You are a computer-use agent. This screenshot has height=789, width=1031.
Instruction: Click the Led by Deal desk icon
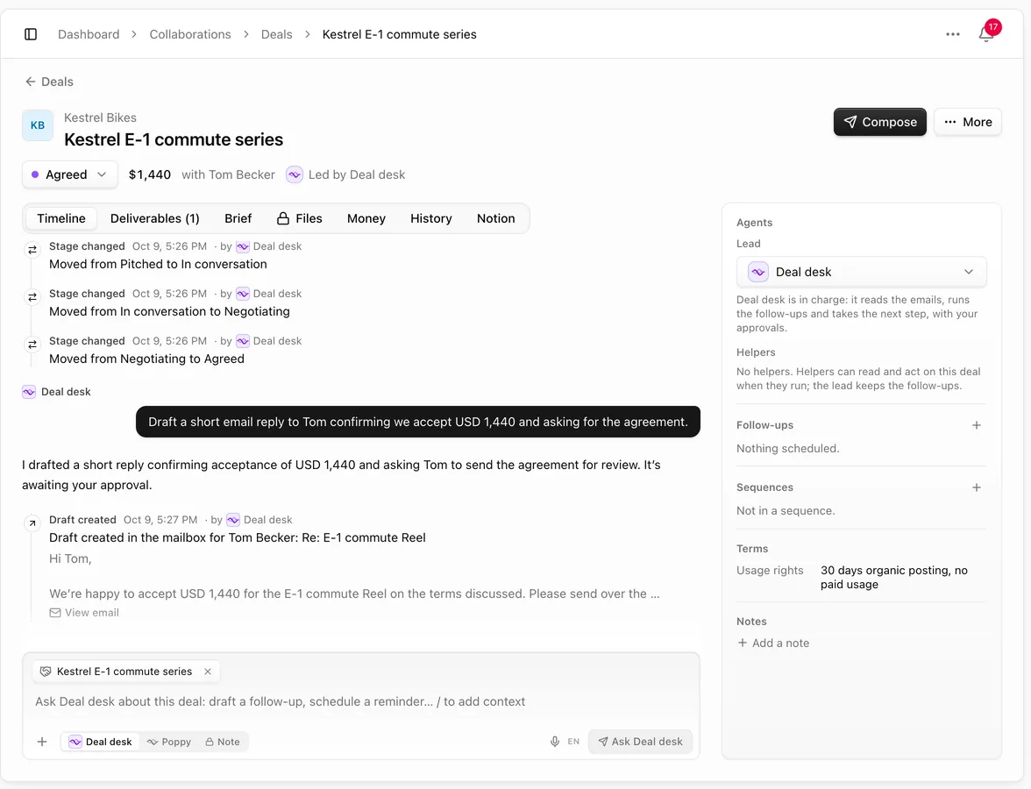(295, 175)
